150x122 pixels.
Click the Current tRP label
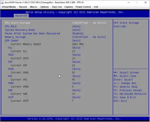pos(19,65)
